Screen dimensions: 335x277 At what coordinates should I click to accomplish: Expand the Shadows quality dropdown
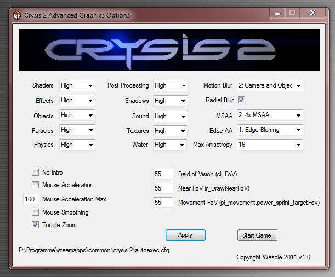tap(171, 101)
